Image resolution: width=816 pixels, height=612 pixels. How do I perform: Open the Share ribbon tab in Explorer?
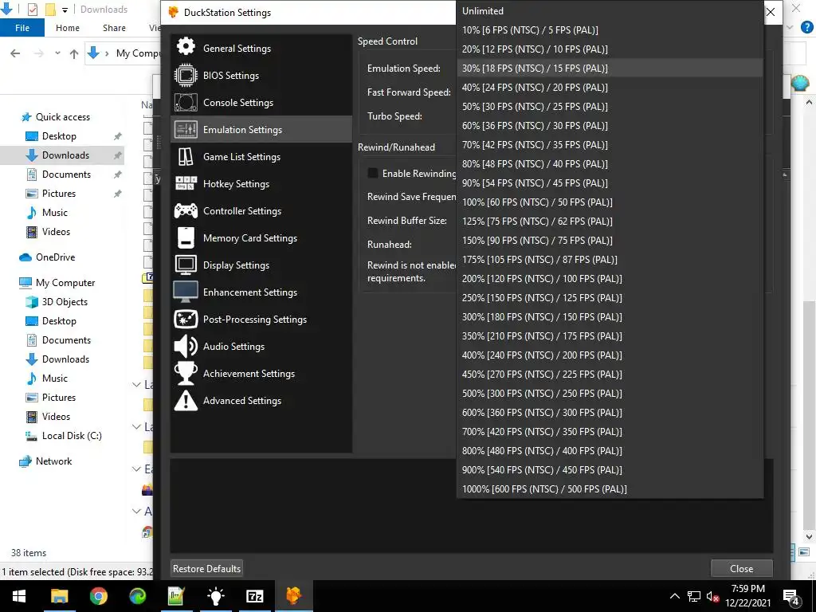(x=114, y=28)
